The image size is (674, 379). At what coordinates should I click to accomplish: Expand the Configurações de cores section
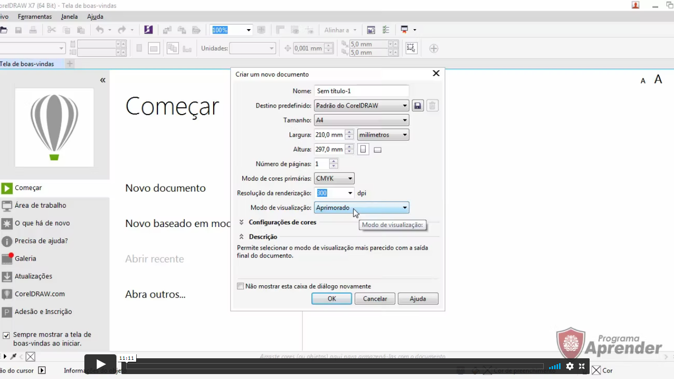(x=242, y=223)
